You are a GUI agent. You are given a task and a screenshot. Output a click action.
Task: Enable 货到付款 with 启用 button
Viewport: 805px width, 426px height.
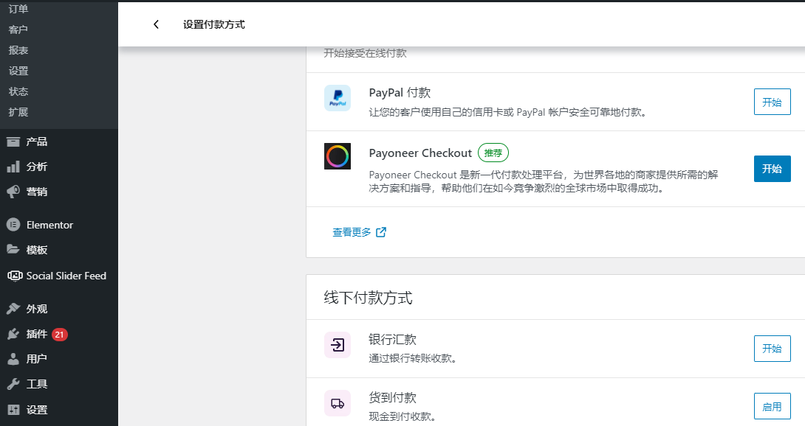point(773,407)
